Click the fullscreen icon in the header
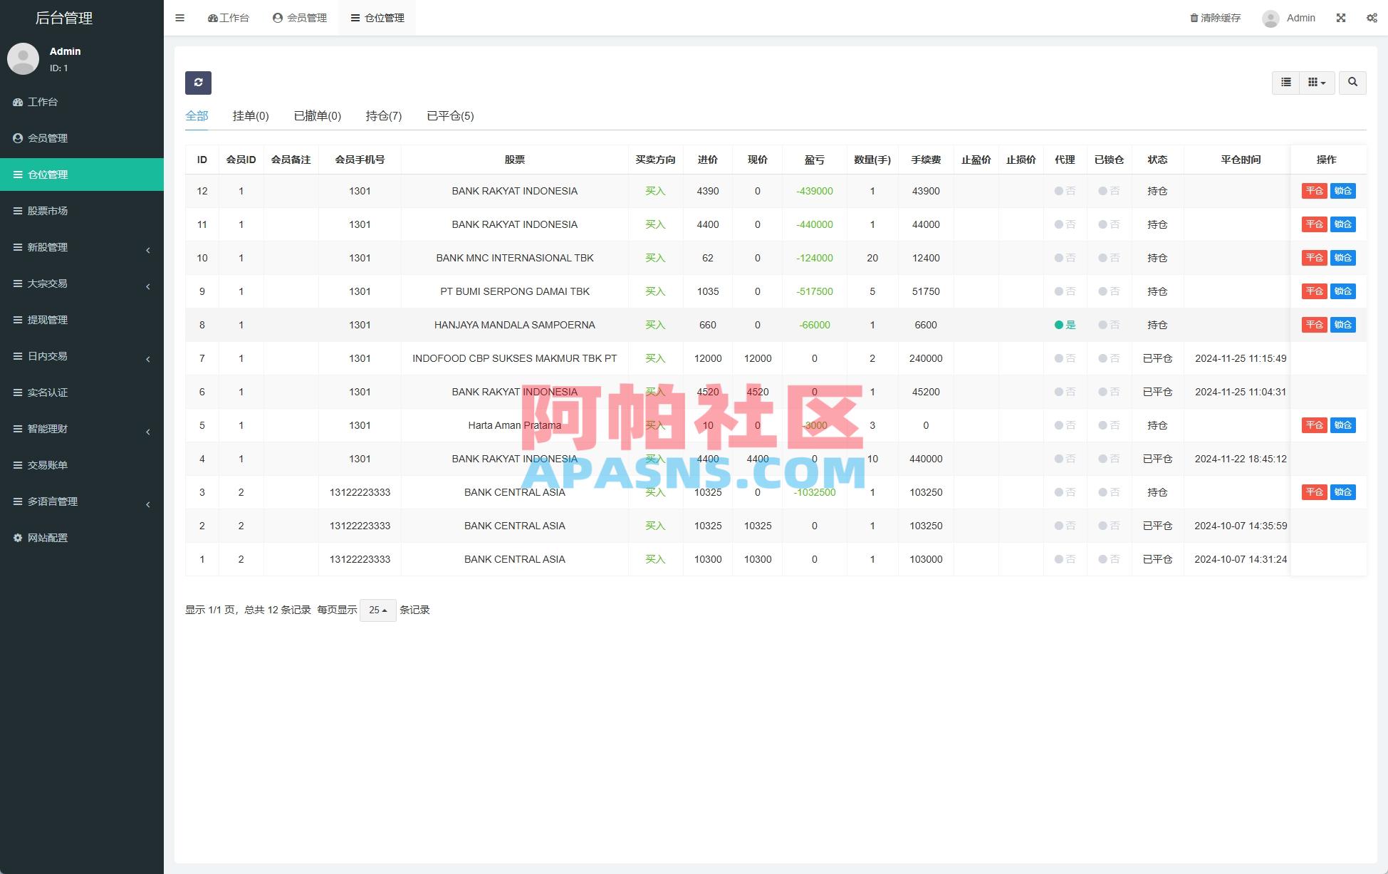This screenshot has height=874, width=1388. tap(1340, 18)
